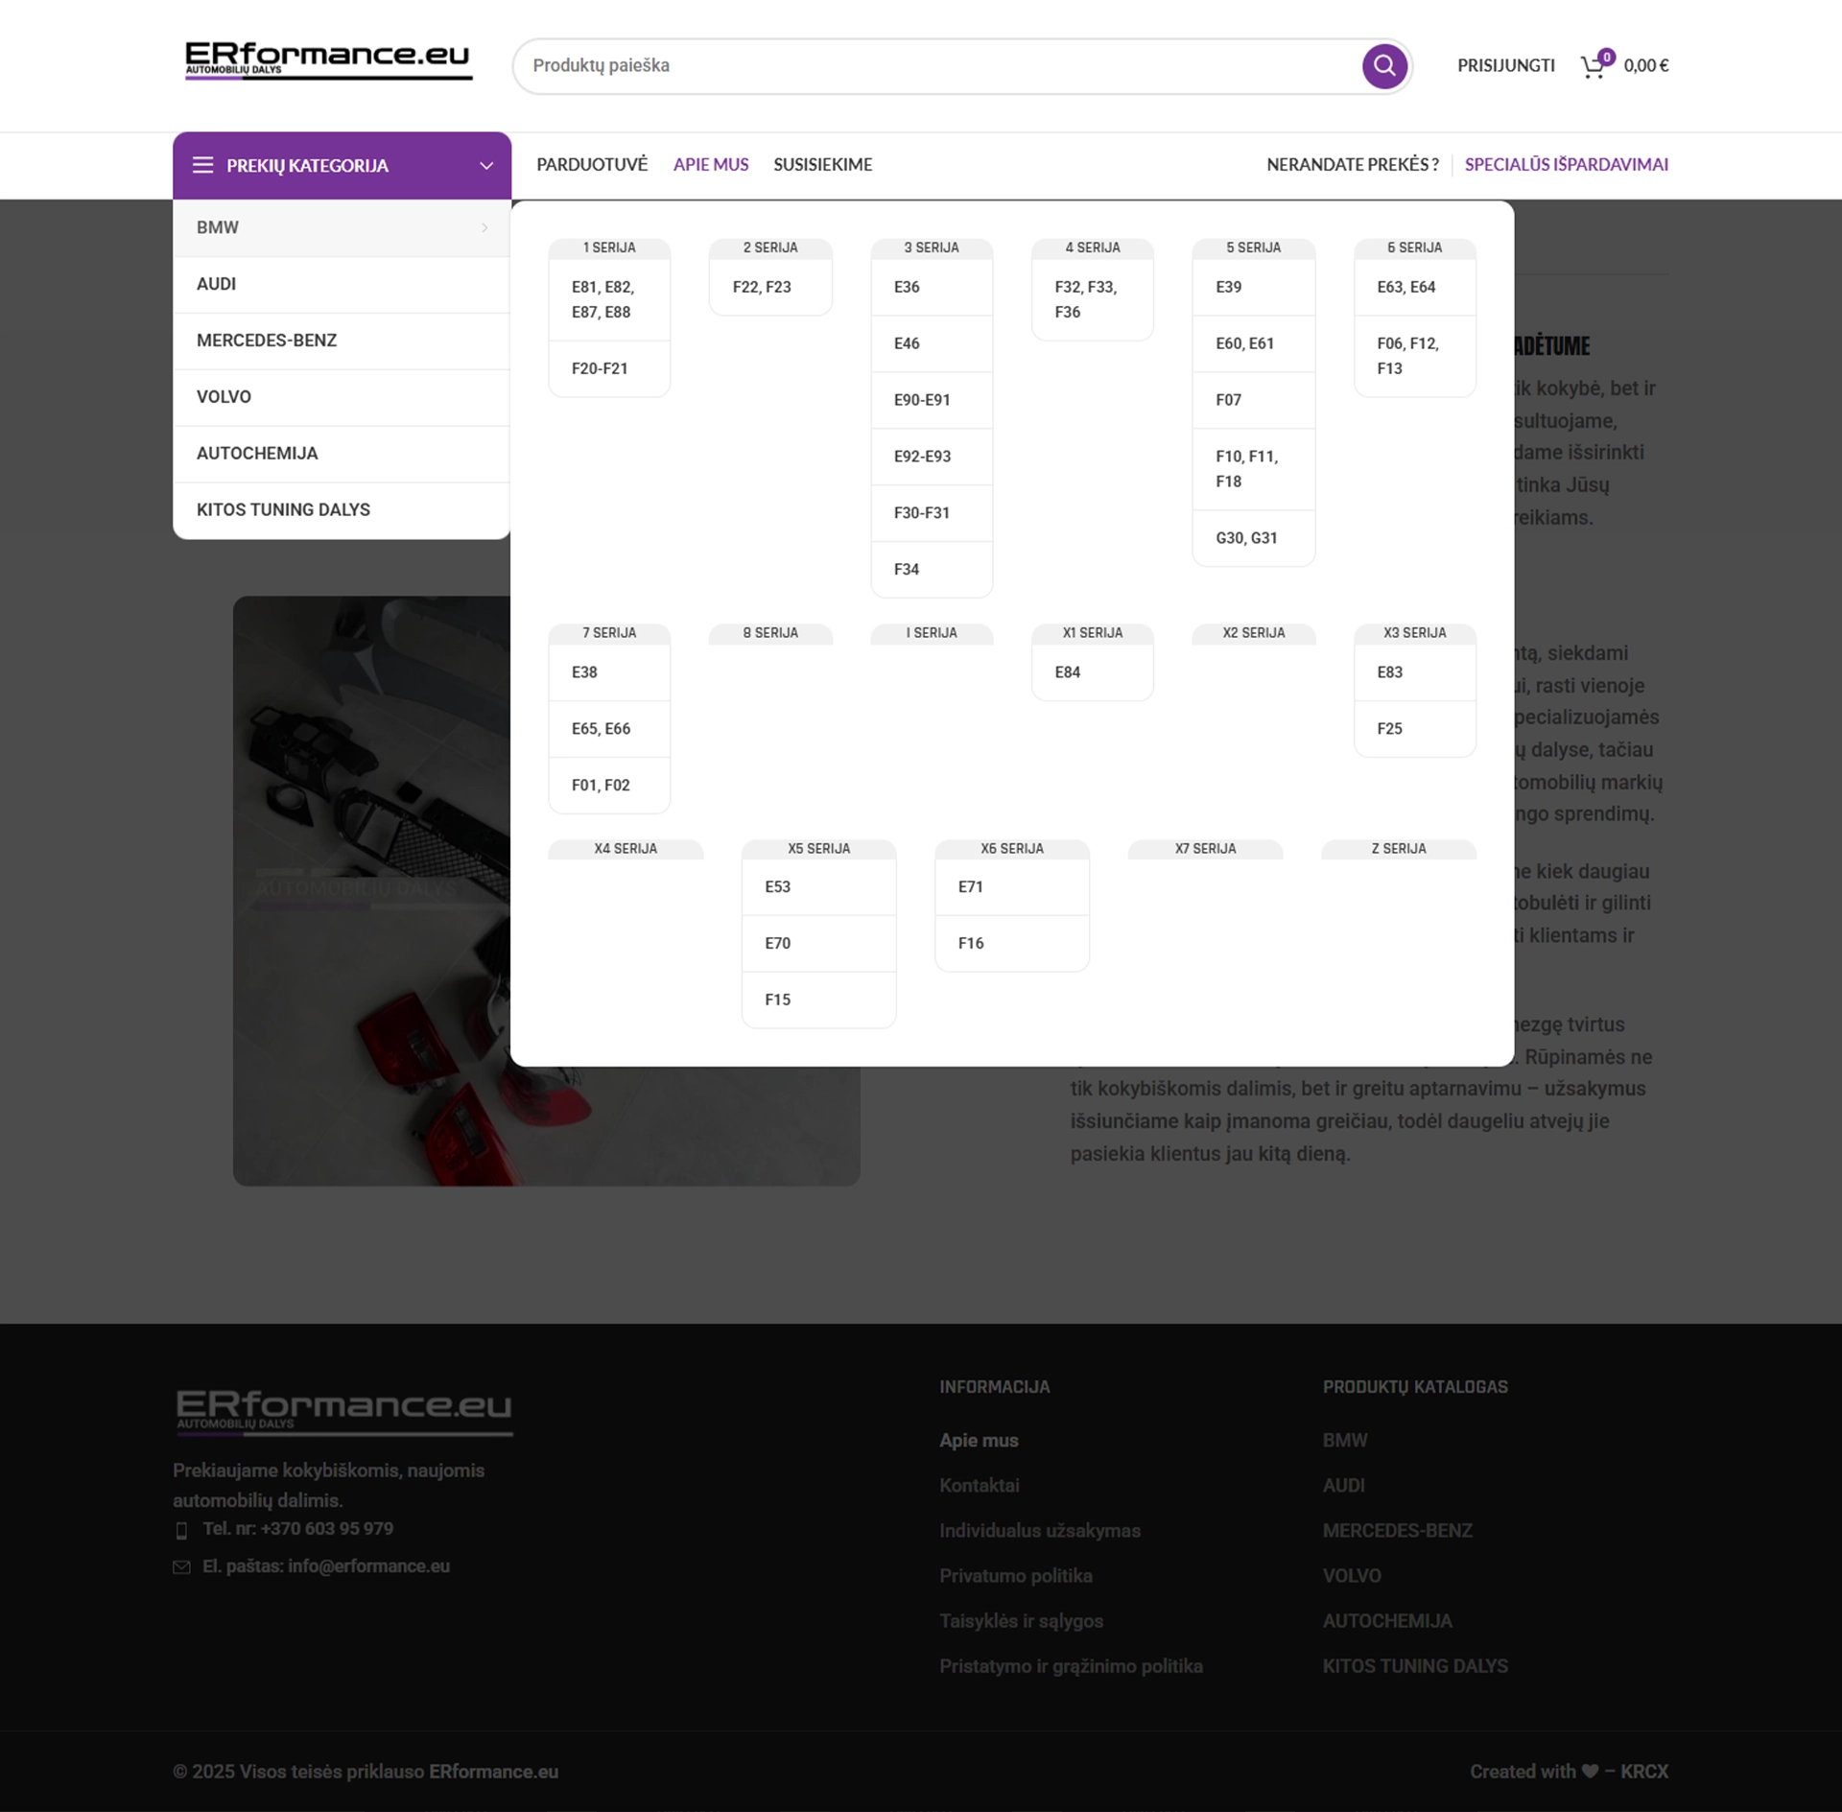
Task: Choose F32, F33, F36 under 4 Serija
Action: coord(1093,299)
